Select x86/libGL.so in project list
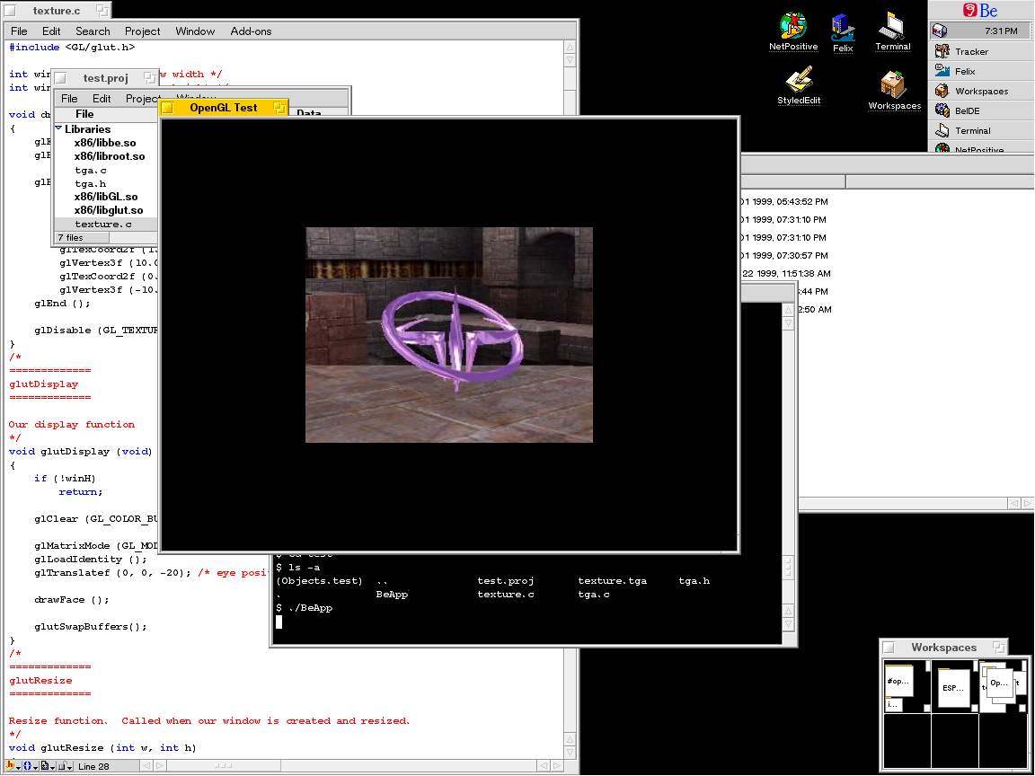Screen dimensions: 1035x776 (x=105, y=197)
